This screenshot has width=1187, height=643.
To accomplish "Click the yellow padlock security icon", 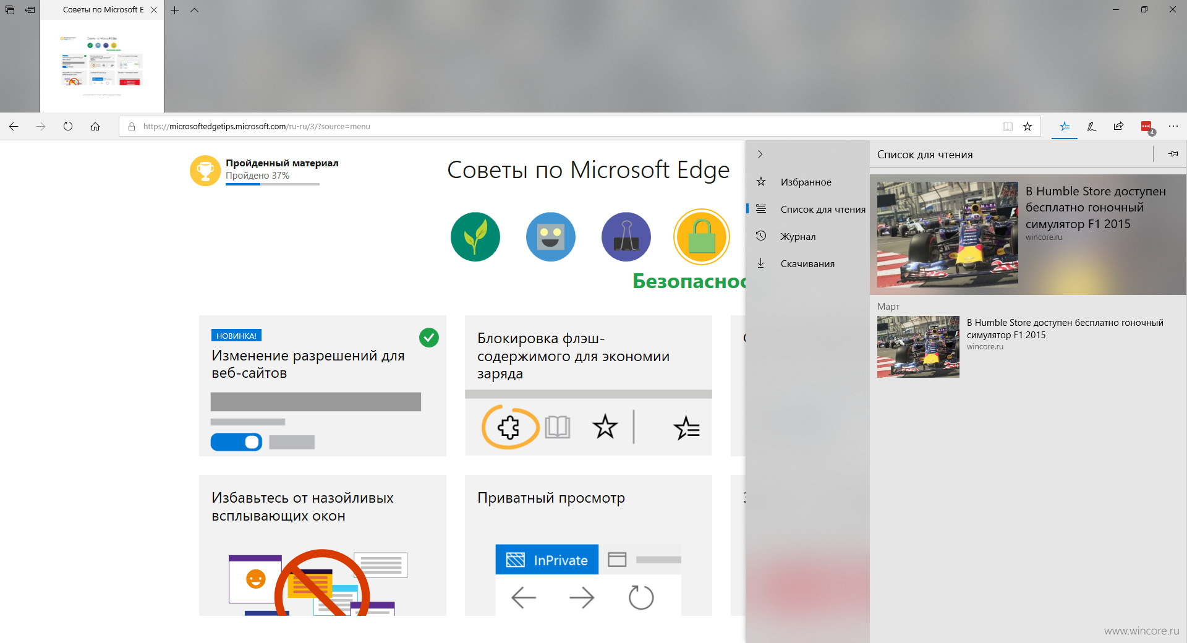I will 702,237.
